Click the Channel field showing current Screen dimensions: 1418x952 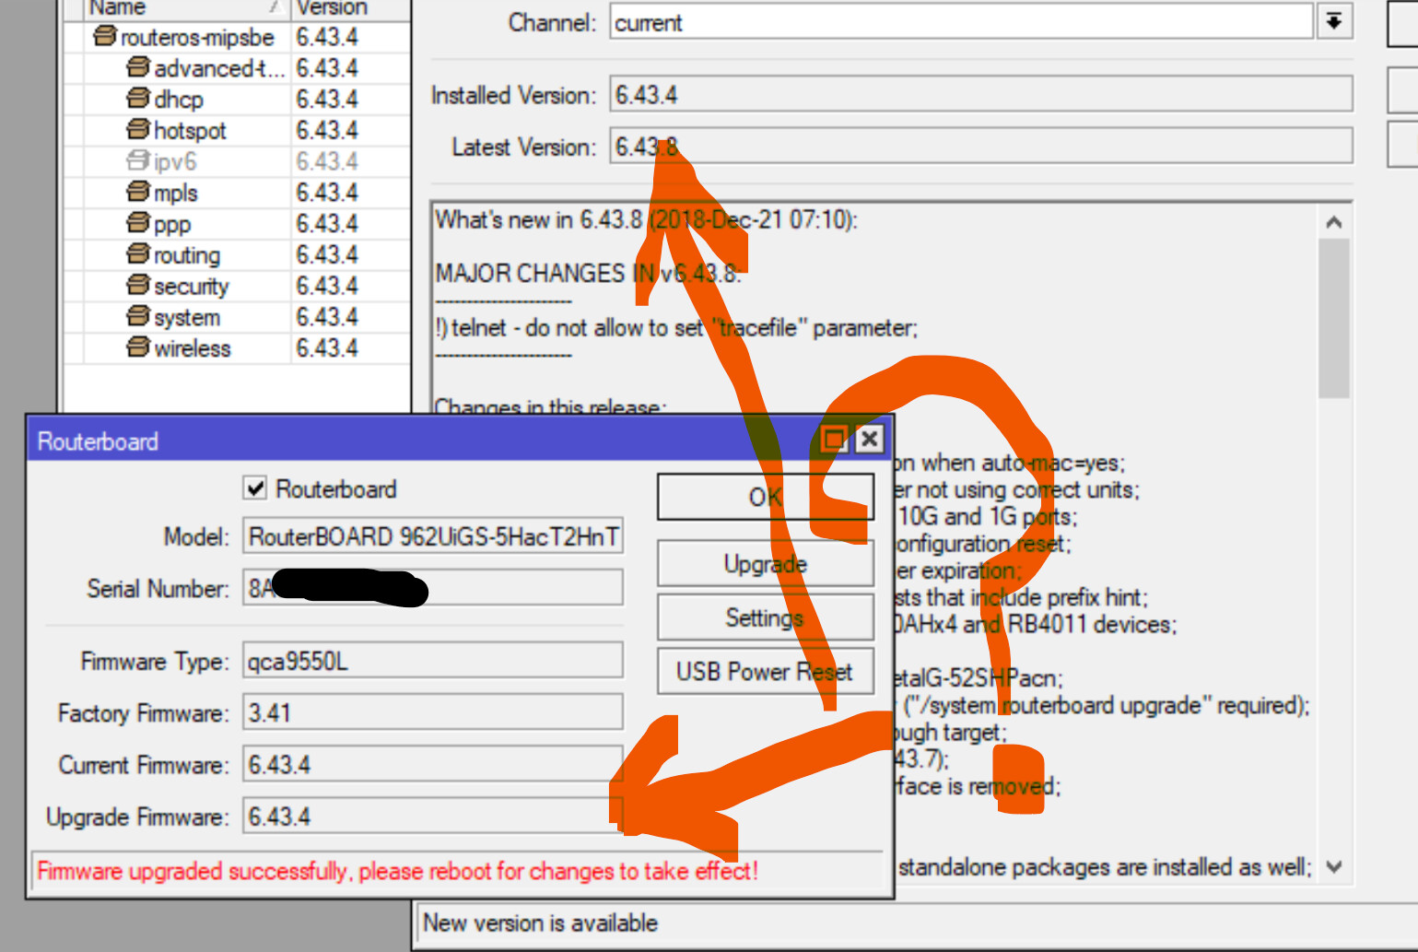[x=961, y=22]
